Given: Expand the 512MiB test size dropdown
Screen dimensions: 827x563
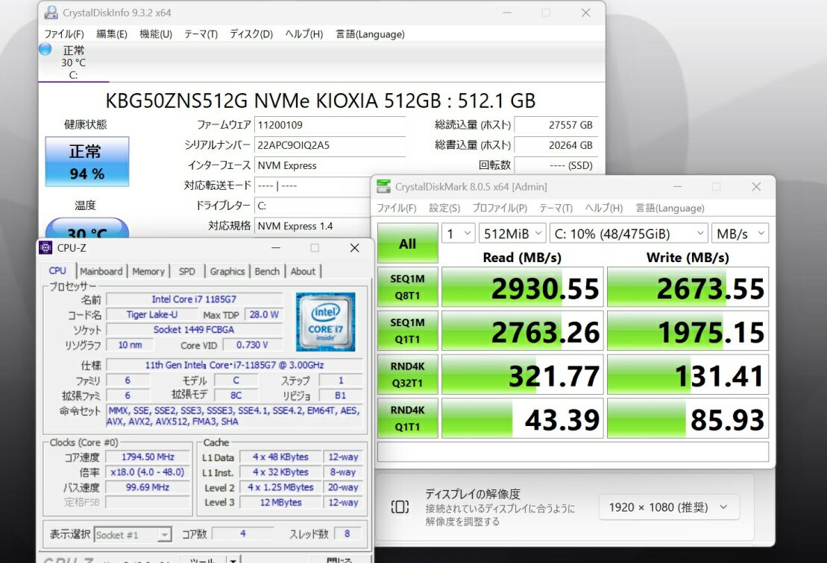Looking at the screenshot, I should 512,234.
